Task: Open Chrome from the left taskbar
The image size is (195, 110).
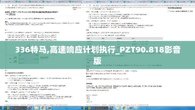Action: coord(43,108)
